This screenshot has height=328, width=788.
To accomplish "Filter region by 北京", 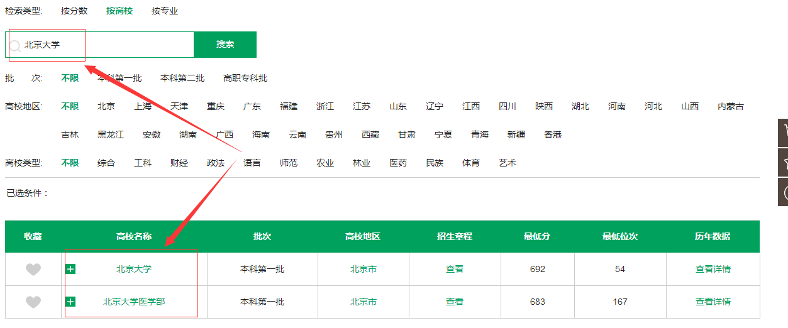I will coord(106,106).
